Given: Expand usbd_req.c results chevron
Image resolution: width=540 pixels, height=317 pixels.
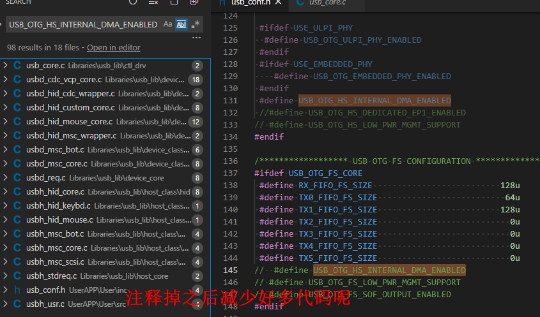Looking at the screenshot, I should tap(6, 178).
